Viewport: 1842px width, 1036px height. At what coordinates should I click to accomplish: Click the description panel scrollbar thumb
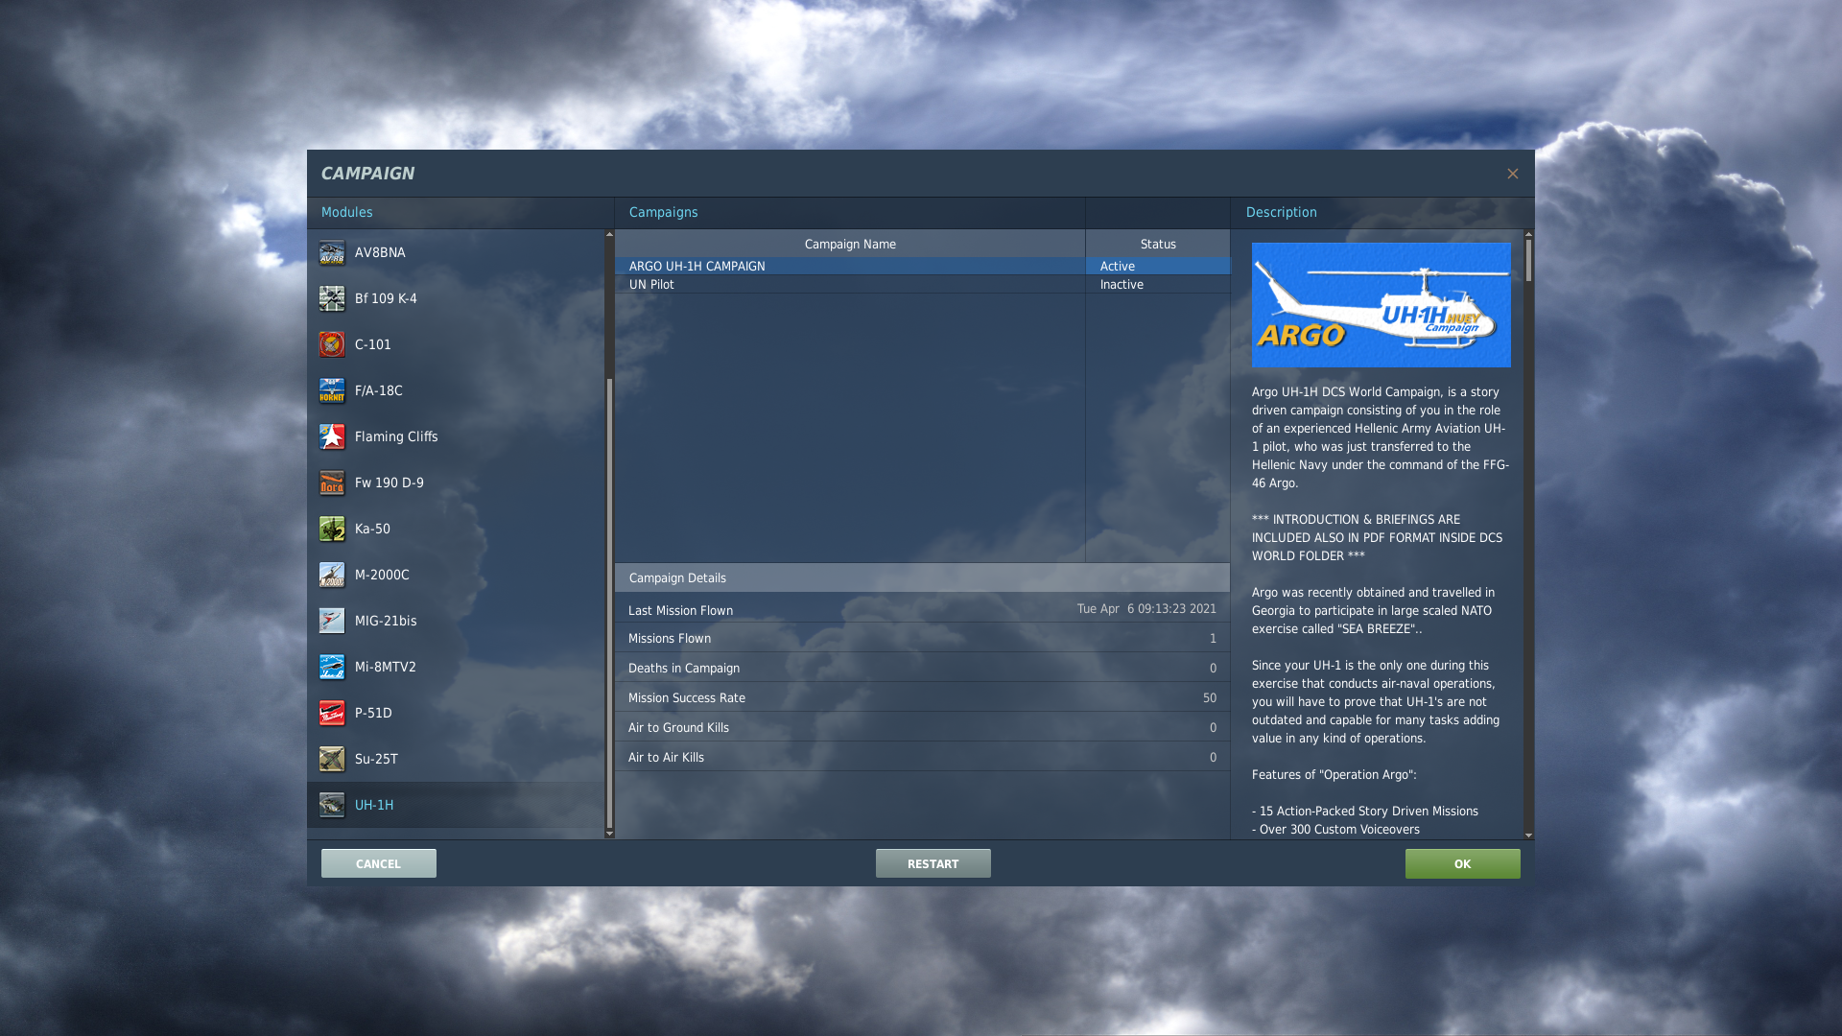1528,260
